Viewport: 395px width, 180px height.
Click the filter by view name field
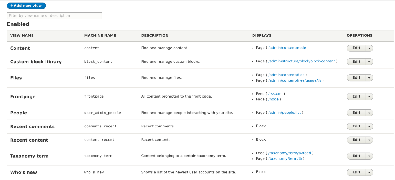(x=54, y=16)
